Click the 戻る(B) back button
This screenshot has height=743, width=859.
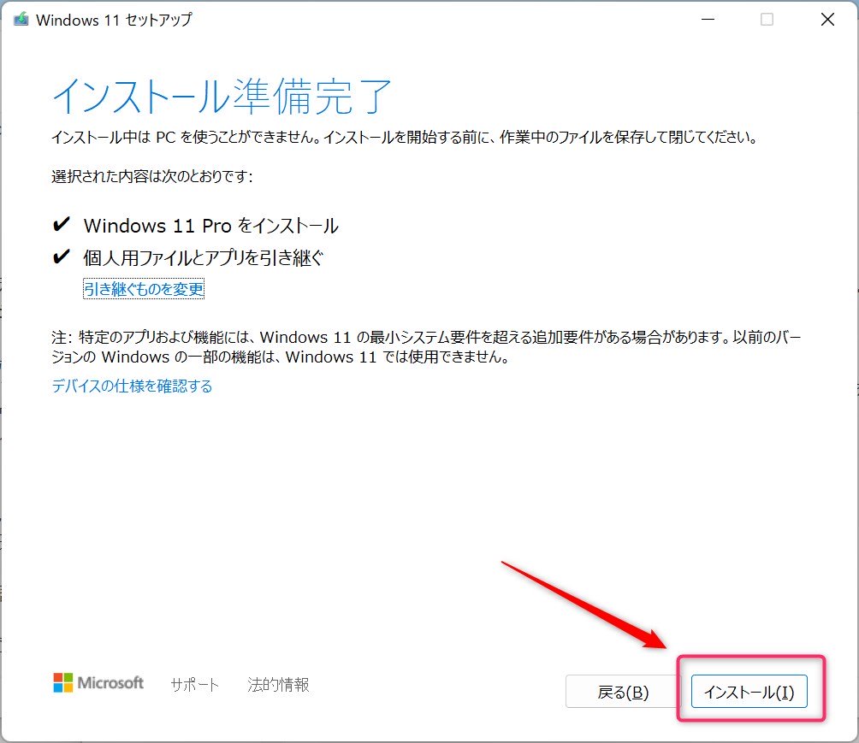(623, 692)
